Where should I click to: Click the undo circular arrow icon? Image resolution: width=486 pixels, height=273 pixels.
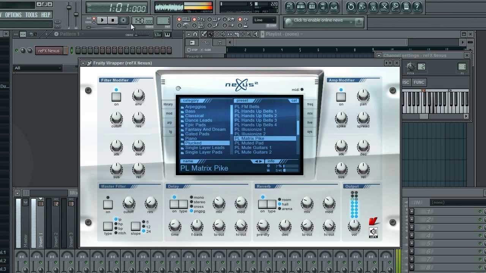pos(351,6)
